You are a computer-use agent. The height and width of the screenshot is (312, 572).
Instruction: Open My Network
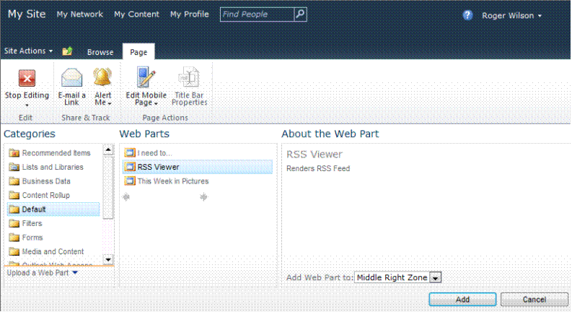[80, 14]
